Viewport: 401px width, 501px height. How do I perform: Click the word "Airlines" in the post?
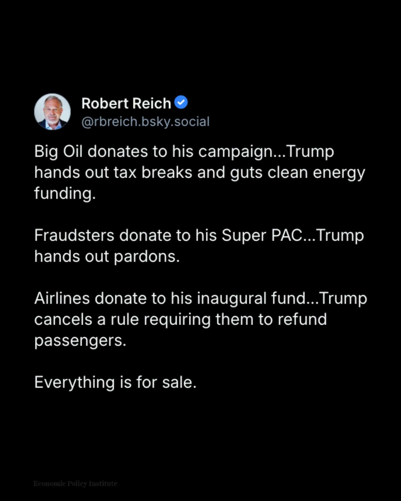(62, 298)
